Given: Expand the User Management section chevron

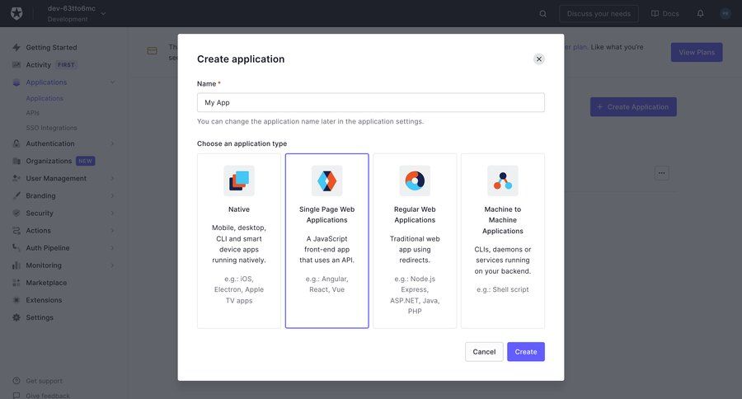Looking at the screenshot, I should (113, 178).
